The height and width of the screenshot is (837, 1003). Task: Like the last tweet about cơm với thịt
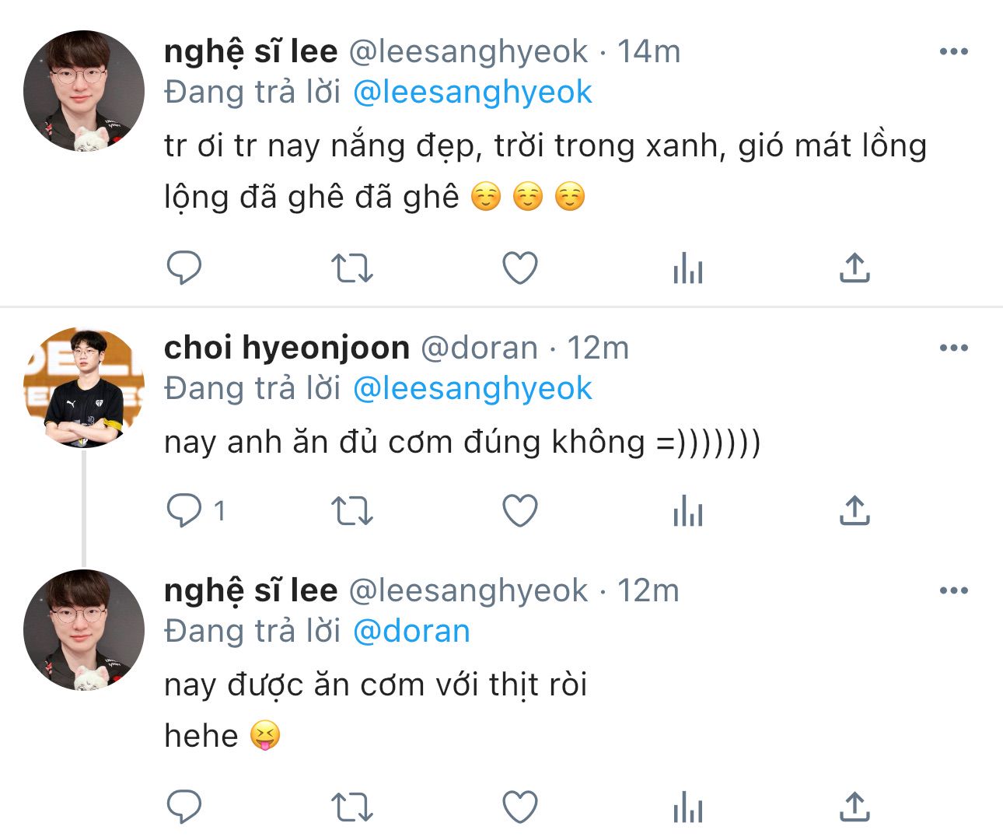tap(520, 807)
